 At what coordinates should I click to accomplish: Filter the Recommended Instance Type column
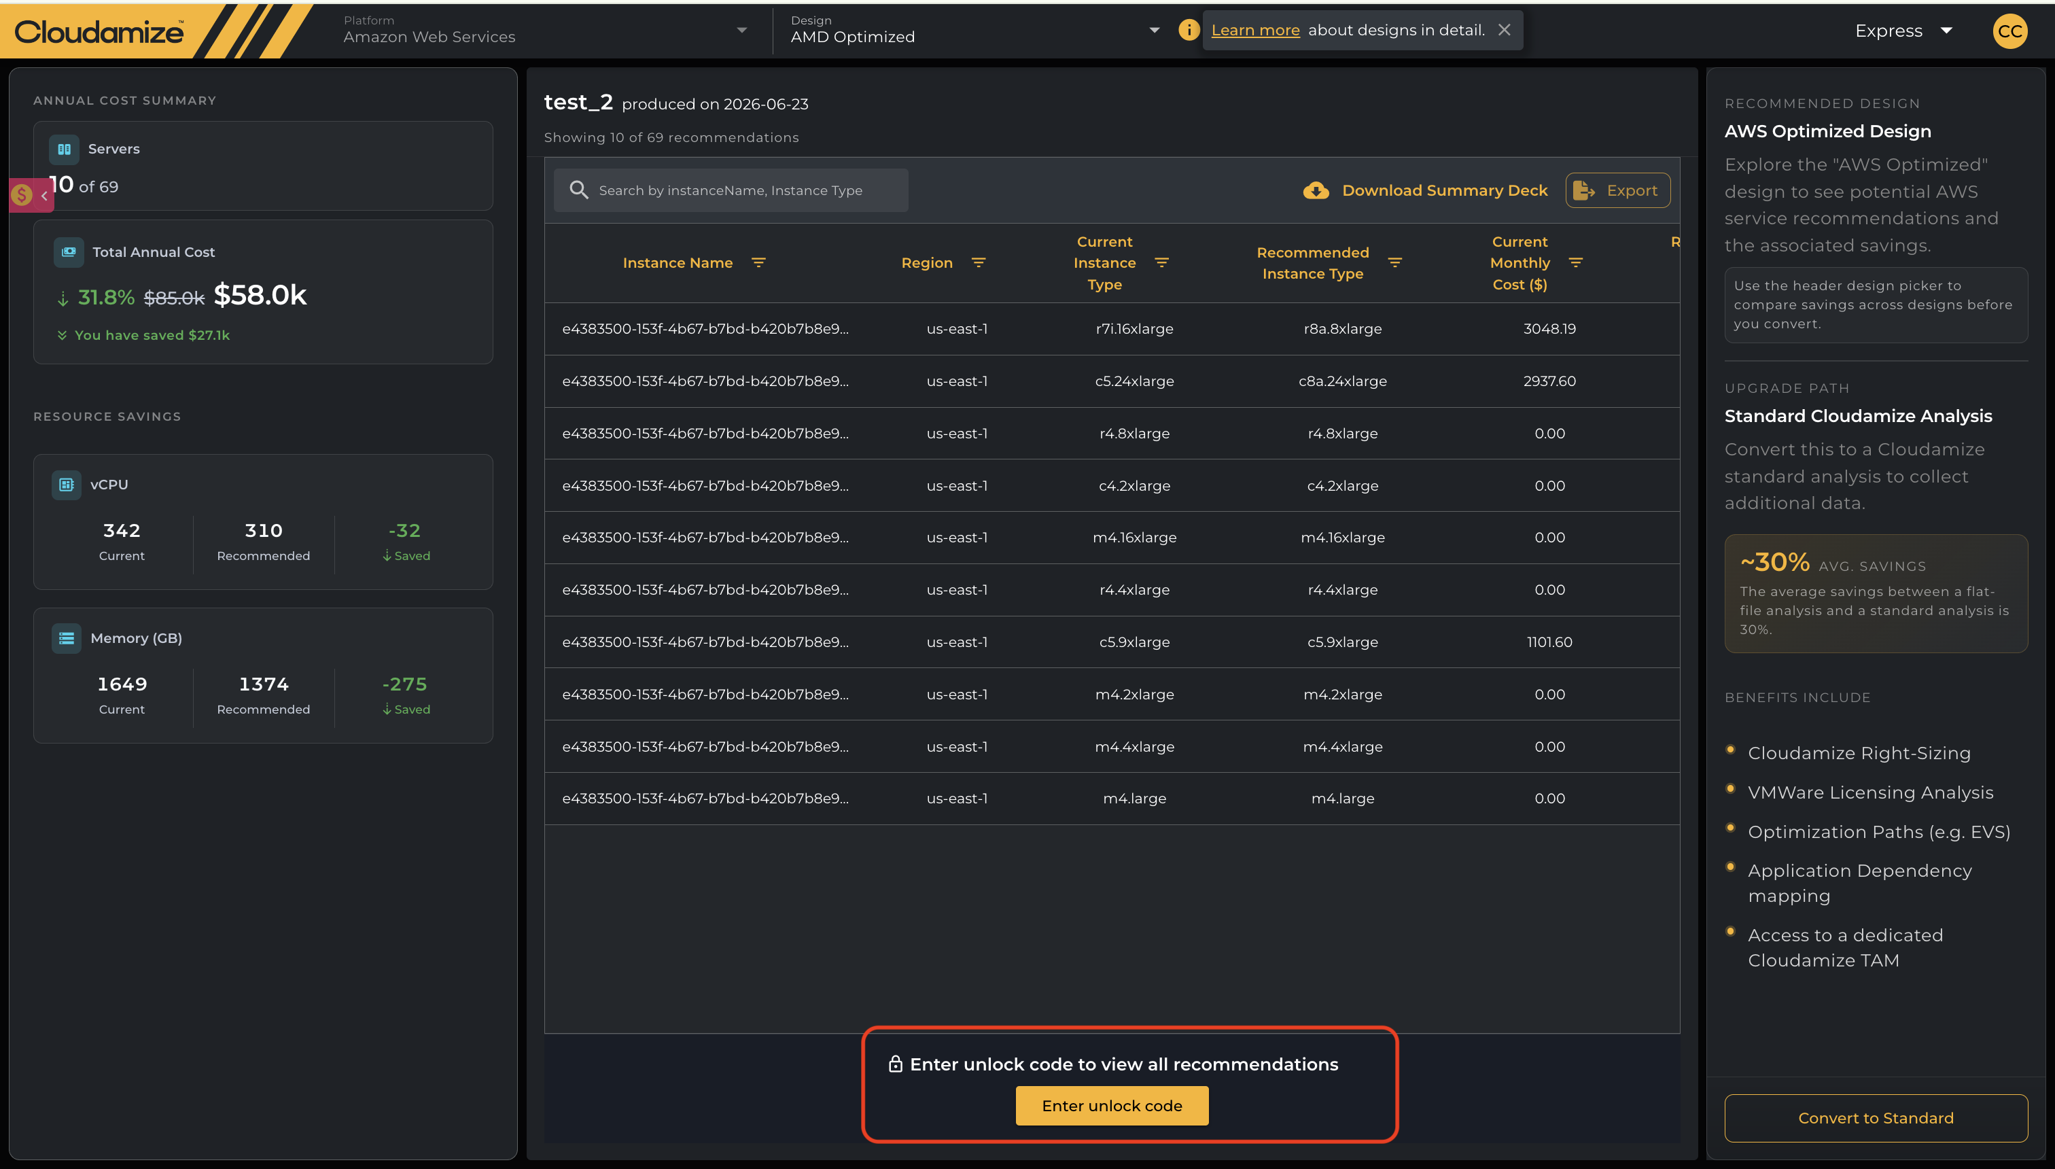[1395, 262]
